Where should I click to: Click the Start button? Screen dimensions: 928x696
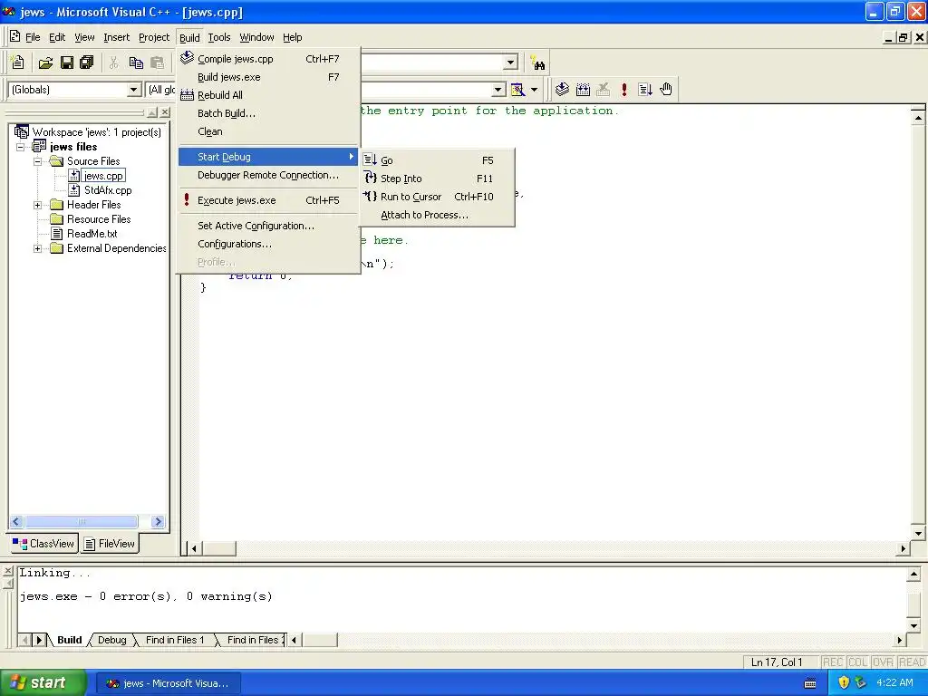click(43, 682)
